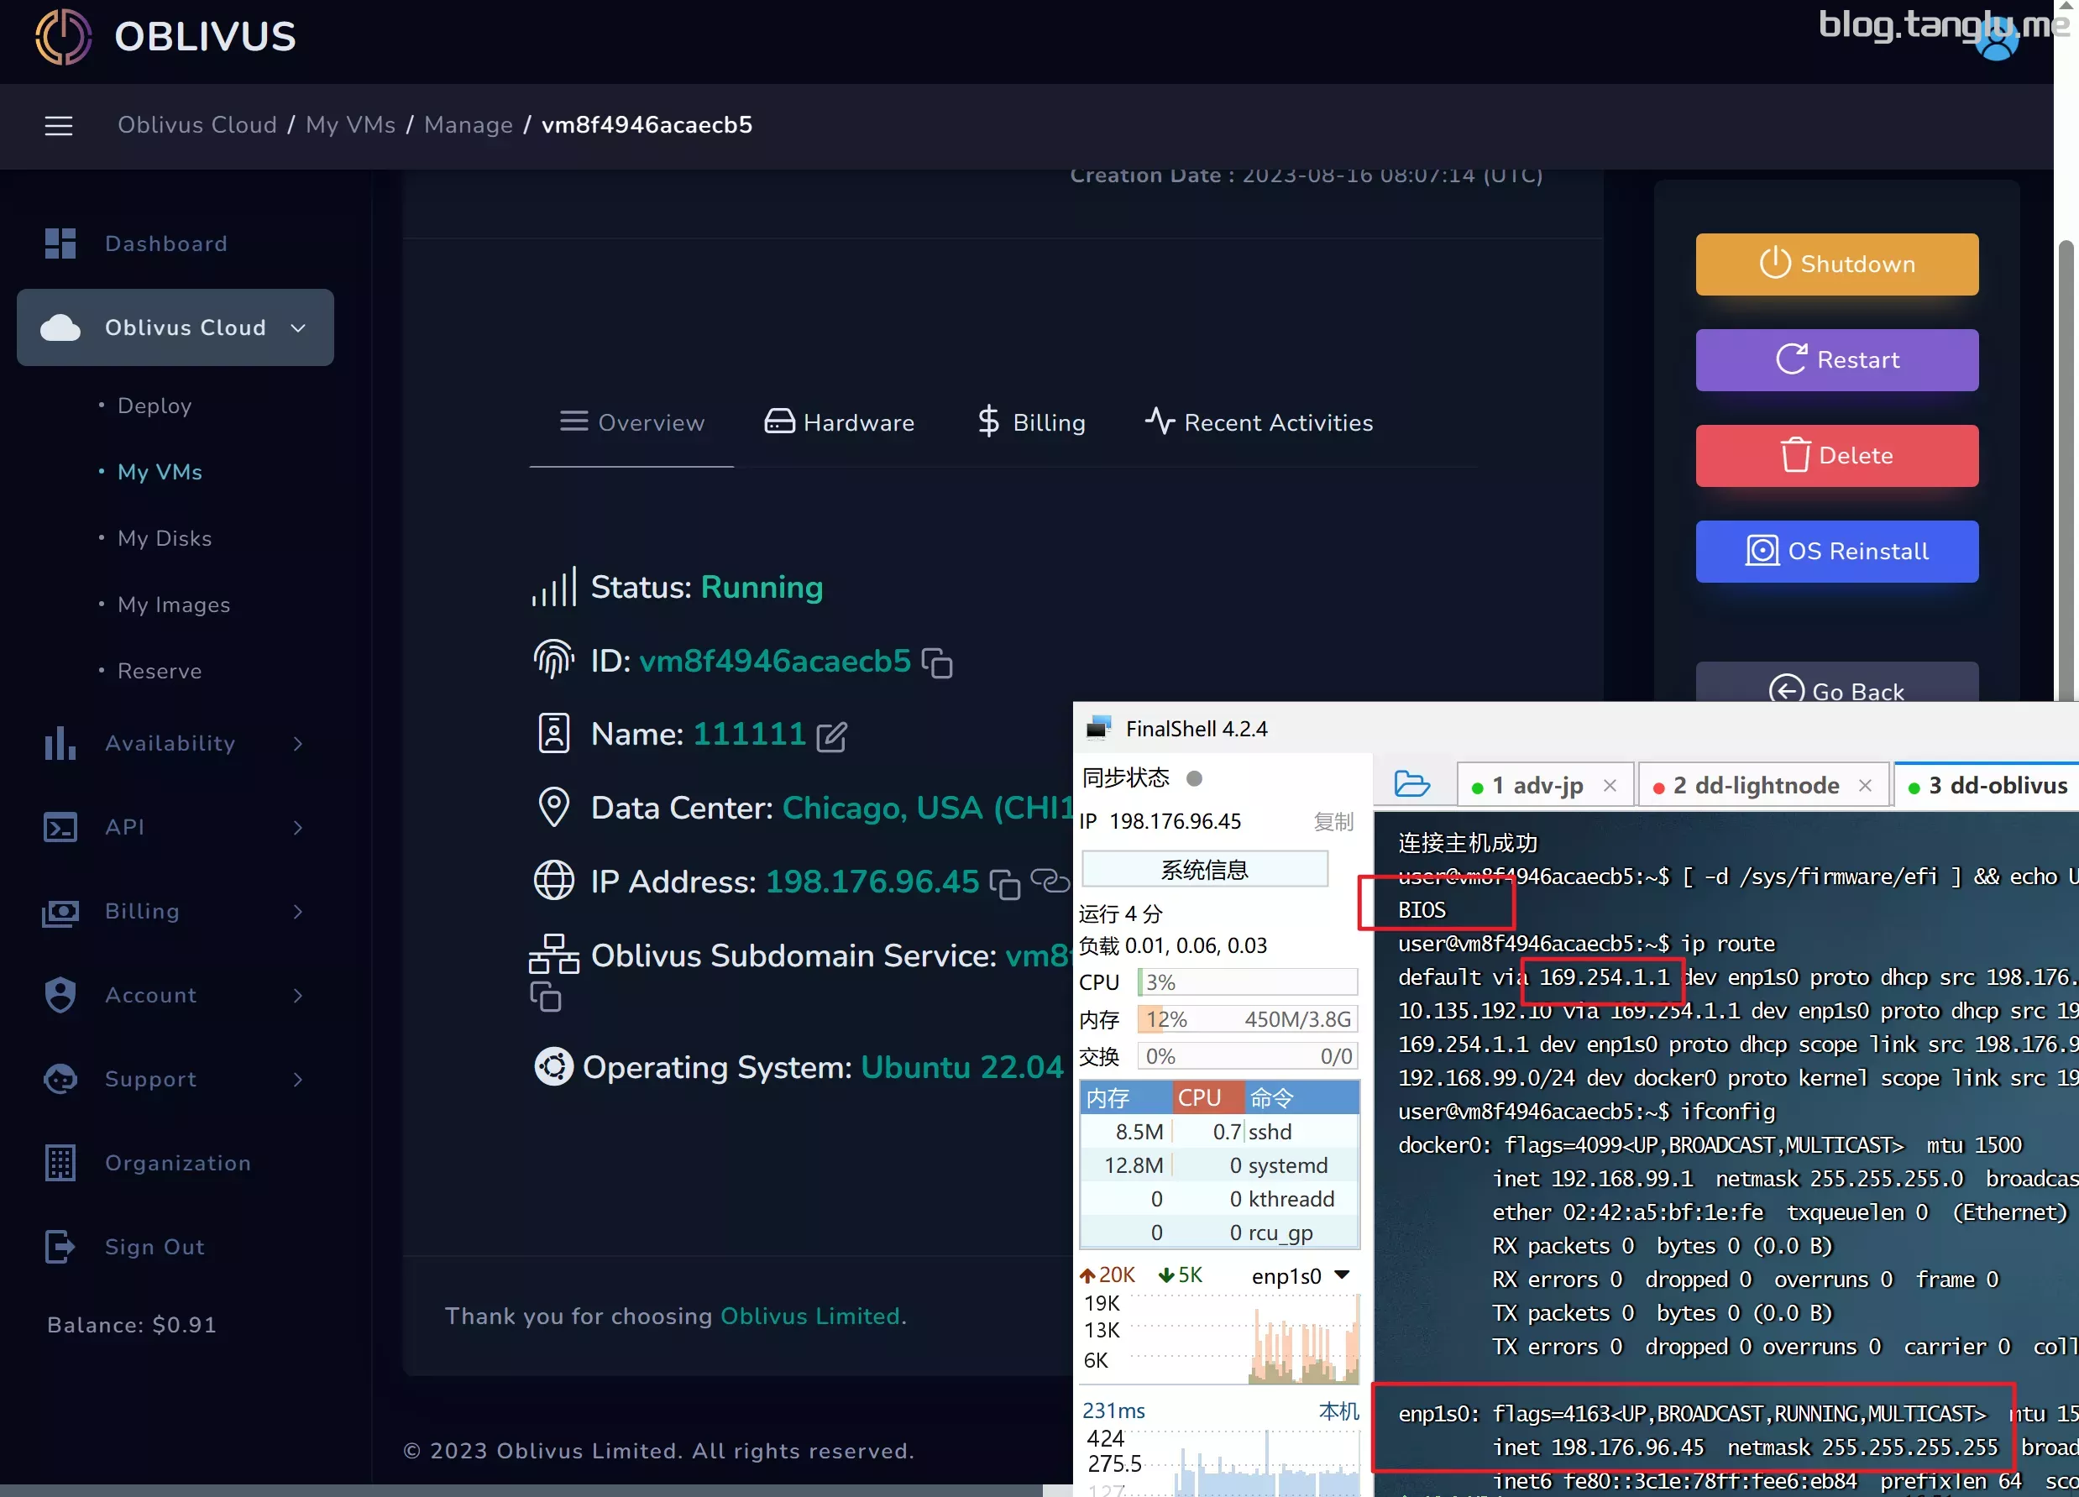Click the link icon beside IP address
This screenshot has width=2079, height=1497.
(x=1050, y=880)
